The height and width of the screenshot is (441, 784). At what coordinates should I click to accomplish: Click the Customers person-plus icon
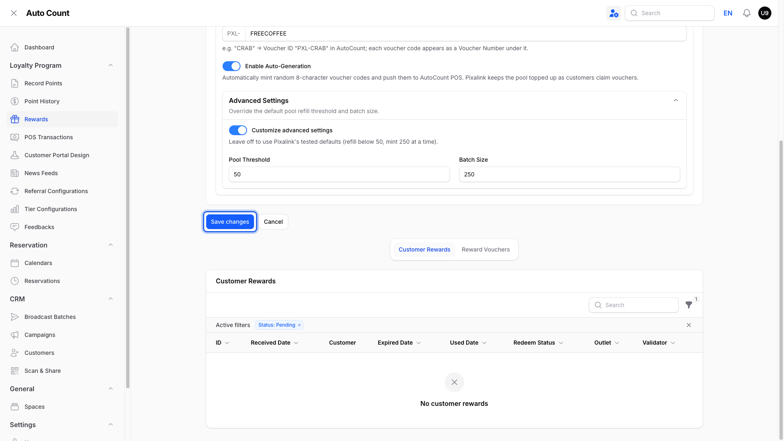pos(15,353)
